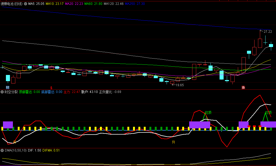Viewport: 276px width, 166px height.
Task: Open the dropdown next to 德赛电池(日线)
Action: click(26, 4)
